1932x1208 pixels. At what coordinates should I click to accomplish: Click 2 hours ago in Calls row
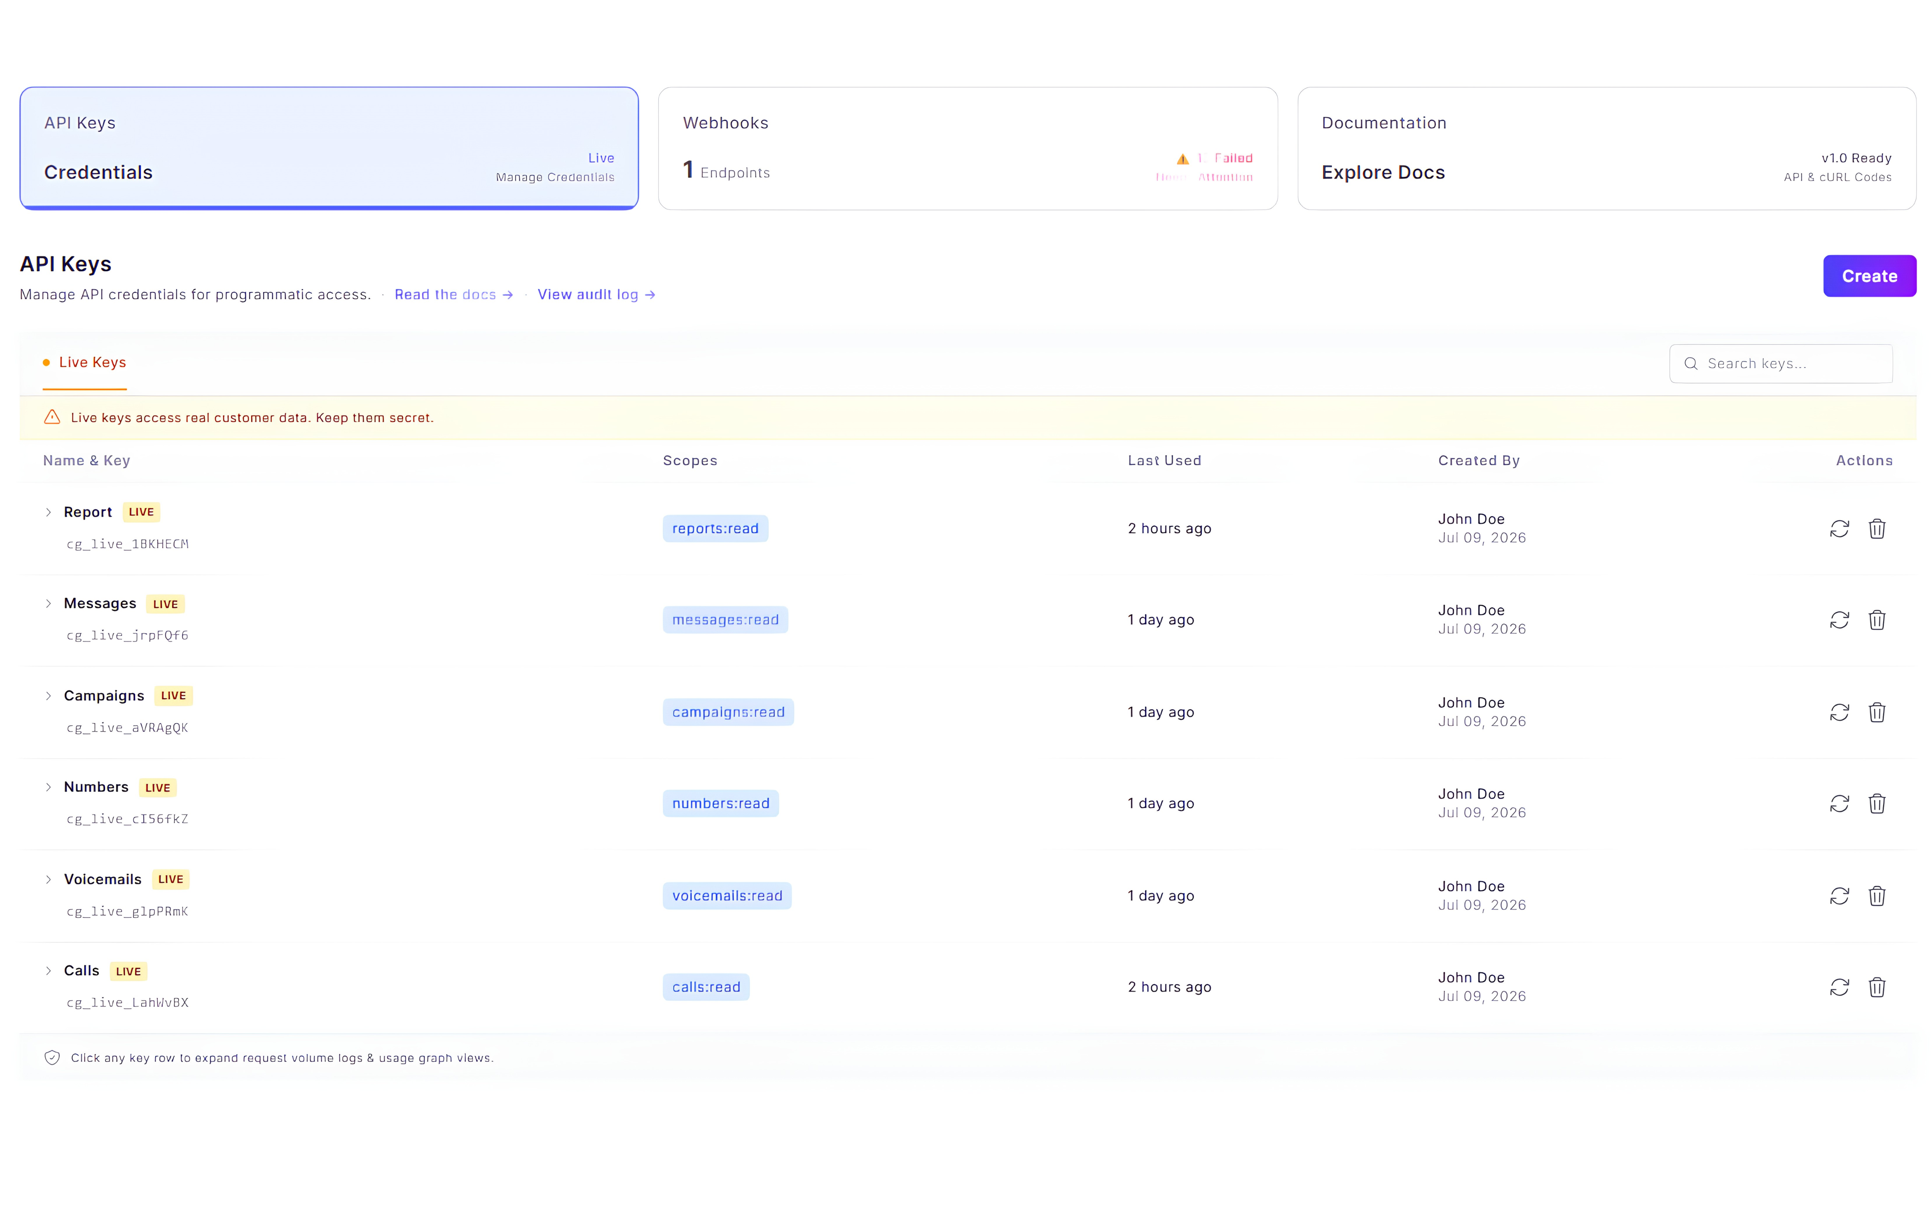1170,988
